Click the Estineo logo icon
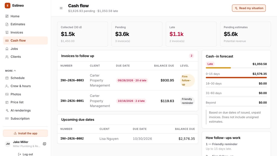The height and width of the screenshot is (156, 277). point(7,6)
